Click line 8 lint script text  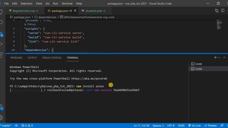tap(53, 42)
